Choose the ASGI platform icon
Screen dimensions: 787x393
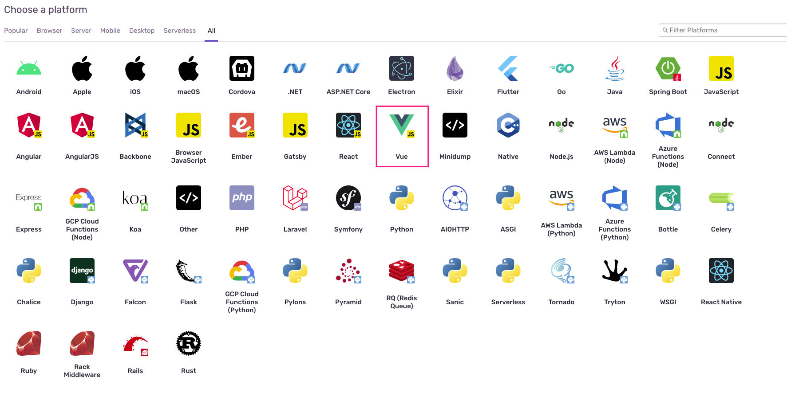tap(508, 198)
